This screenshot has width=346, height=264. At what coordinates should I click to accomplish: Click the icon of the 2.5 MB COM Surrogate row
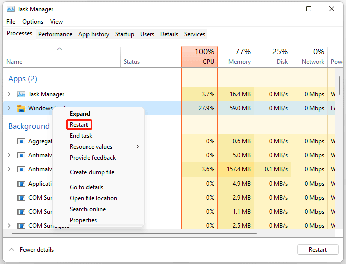coord(21,226)
